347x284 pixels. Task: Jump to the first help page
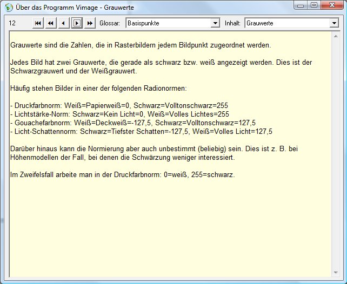(37, 23)
